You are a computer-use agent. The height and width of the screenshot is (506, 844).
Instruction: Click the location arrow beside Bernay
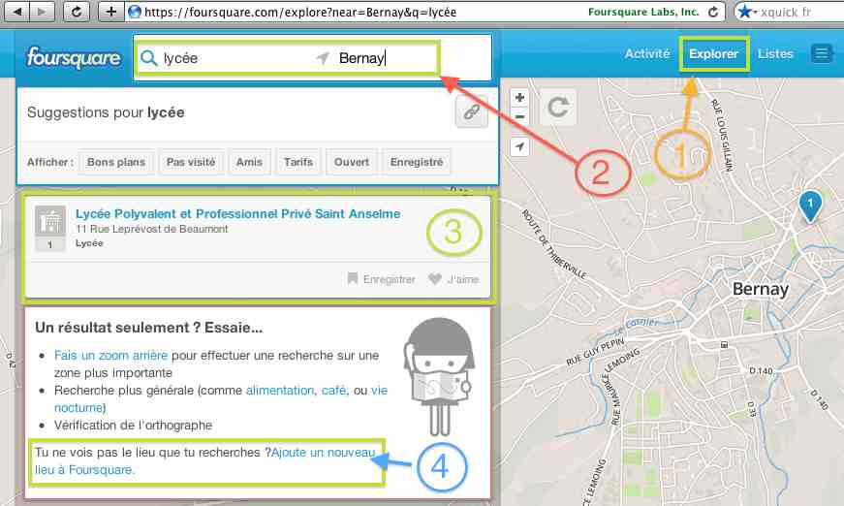tap(323, 57)
